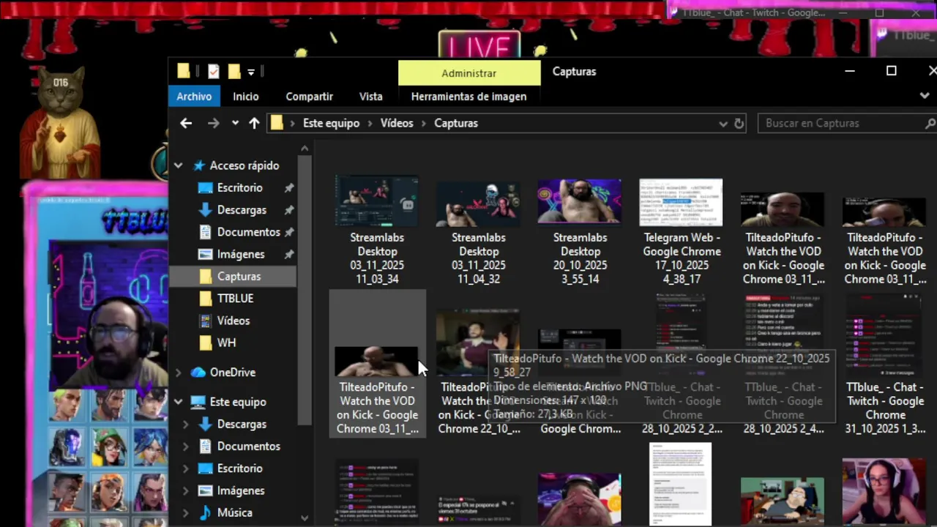
Task: Open the TTBLUE folder in sidebar
Action: click(x=235, y=299)
